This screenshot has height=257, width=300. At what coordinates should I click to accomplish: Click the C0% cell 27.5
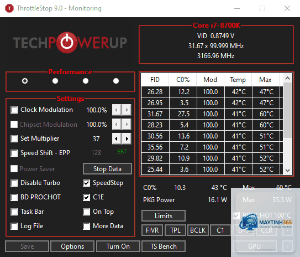(183, 114)
